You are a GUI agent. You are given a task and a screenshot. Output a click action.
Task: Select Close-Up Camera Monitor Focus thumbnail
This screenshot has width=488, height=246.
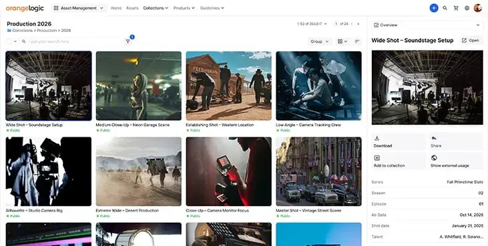pyautogui.click(x=229, y=171)
